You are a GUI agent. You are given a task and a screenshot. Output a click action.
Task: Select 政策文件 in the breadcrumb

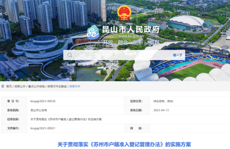click(75, 86)
